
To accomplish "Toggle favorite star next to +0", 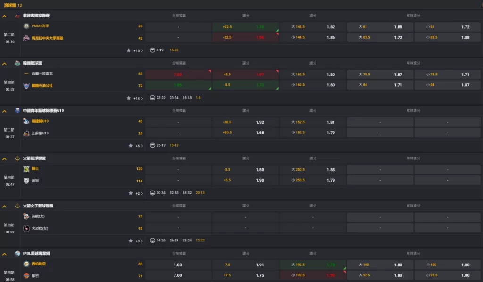I will pyautogui.click(x=131, y=241).
